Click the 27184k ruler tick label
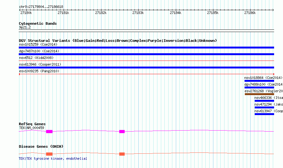This screenshot has height=168, width=283. 176,13
